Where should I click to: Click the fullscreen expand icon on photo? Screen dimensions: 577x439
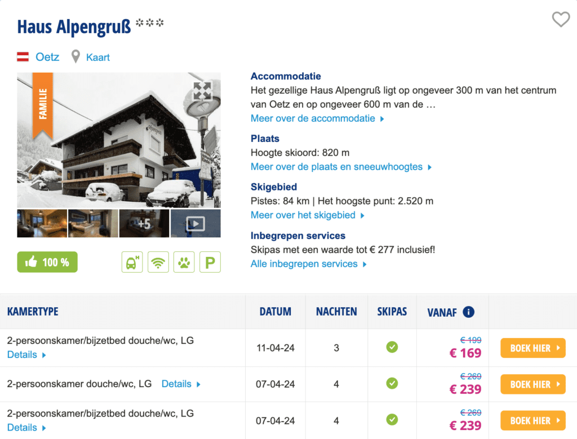click(202, 91)
